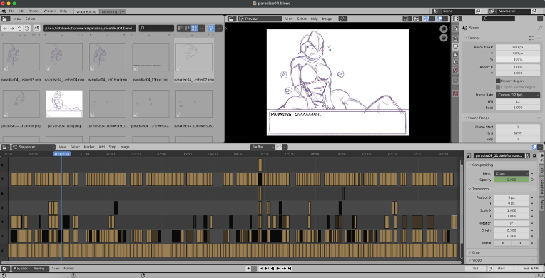Open the World properties tab

coord(456,71)
